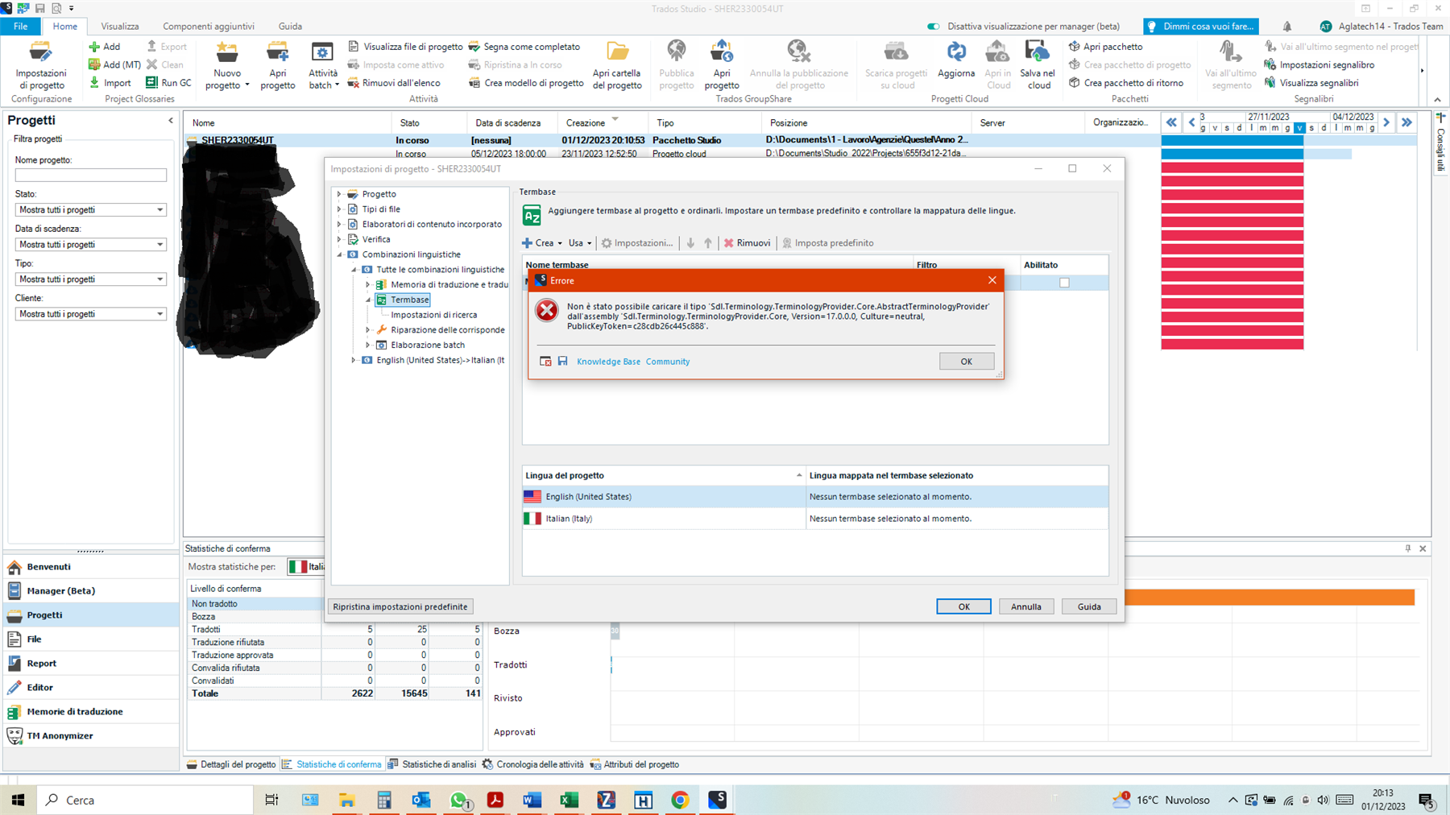Open TM Anonymizer view
Screen dimensions: 1450x815
91,735
